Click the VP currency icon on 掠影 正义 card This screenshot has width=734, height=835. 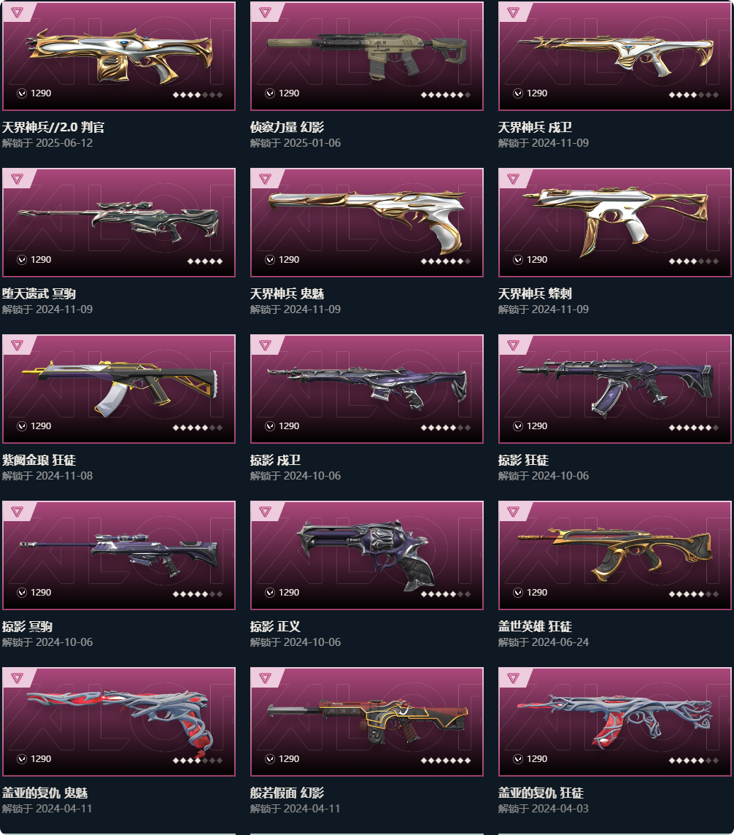(270, 593)
